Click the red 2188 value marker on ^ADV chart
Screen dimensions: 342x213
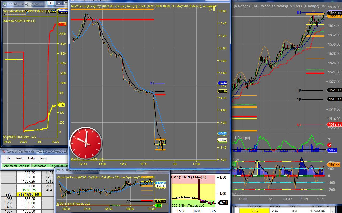coord(63,24)
